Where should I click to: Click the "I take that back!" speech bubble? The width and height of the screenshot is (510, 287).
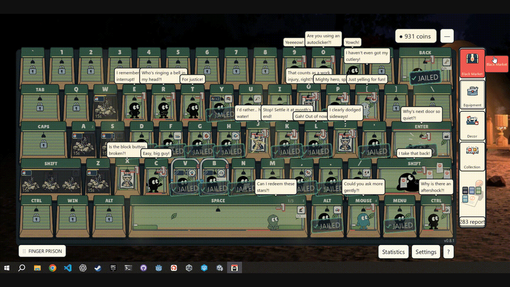click(x=414, y=153)
